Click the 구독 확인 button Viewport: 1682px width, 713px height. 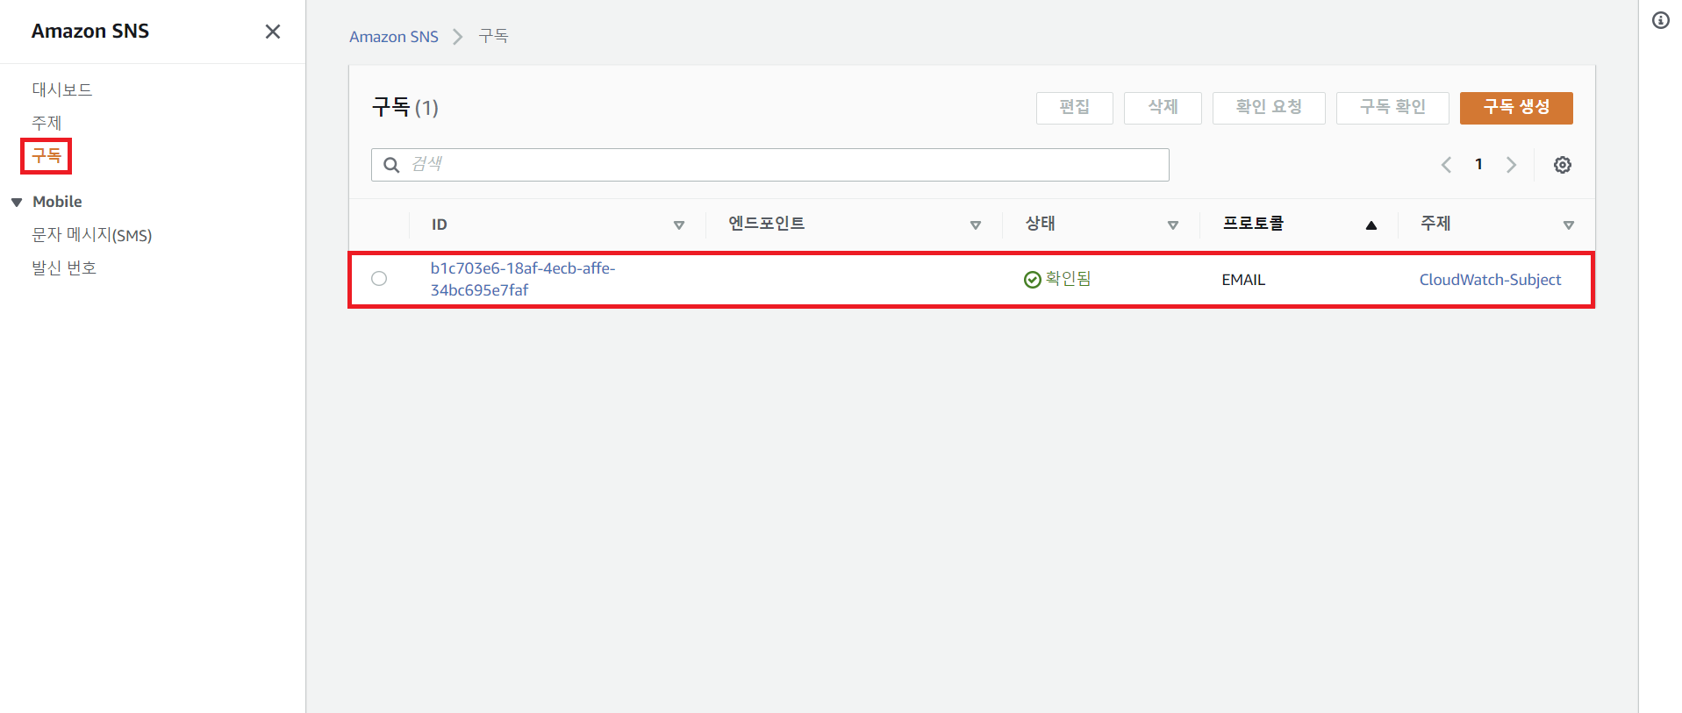coord(1392,108)
